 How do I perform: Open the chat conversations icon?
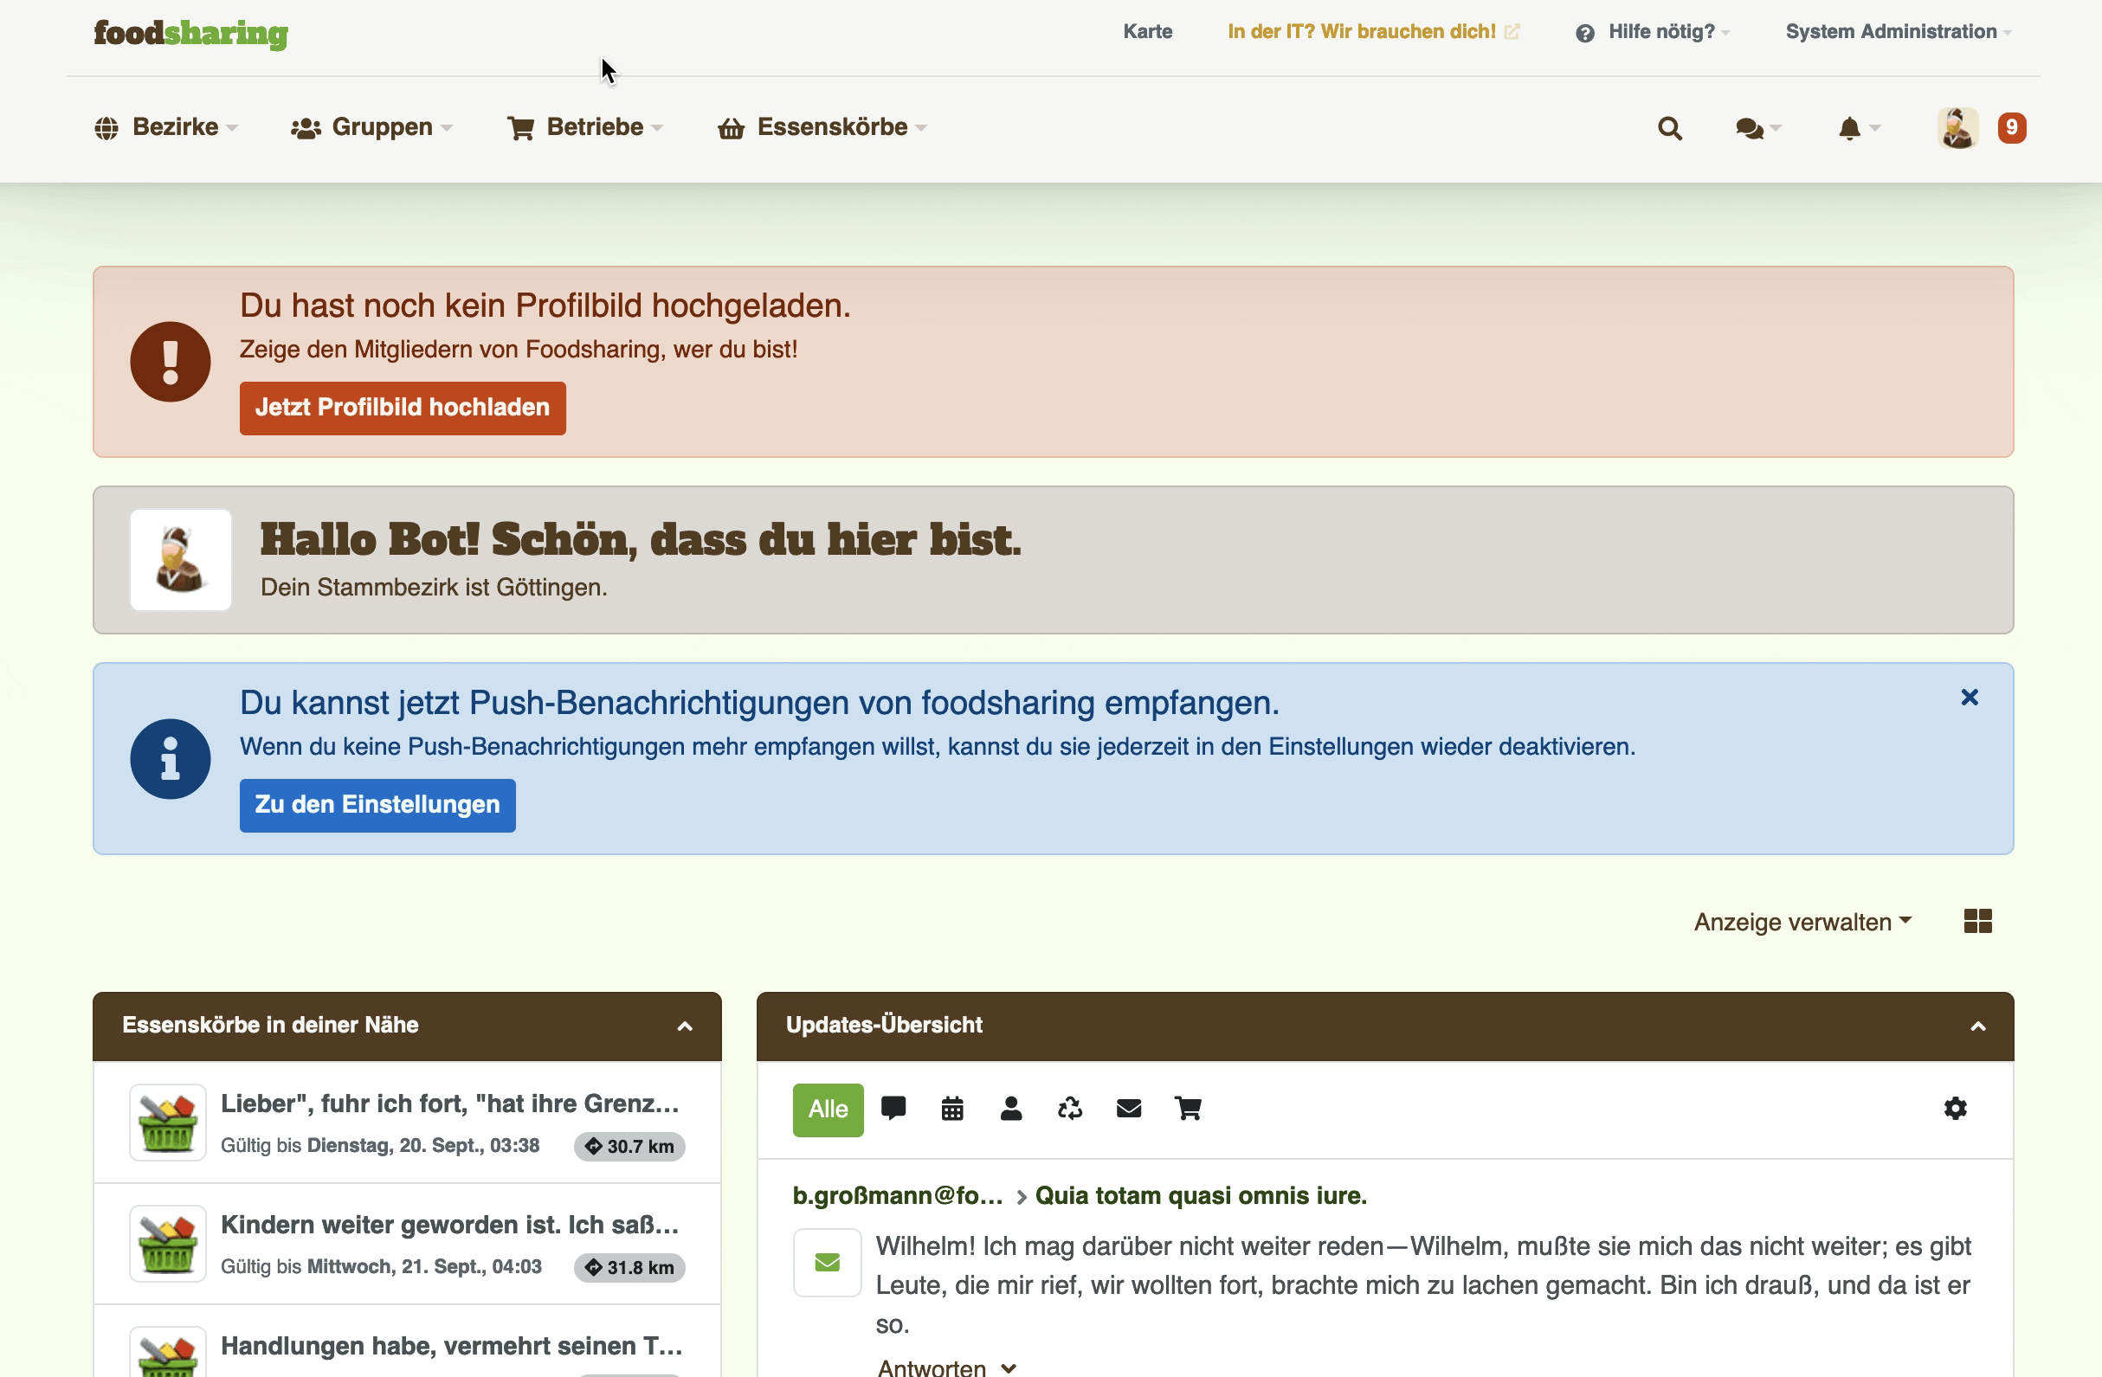click(x=1750, y=129)
